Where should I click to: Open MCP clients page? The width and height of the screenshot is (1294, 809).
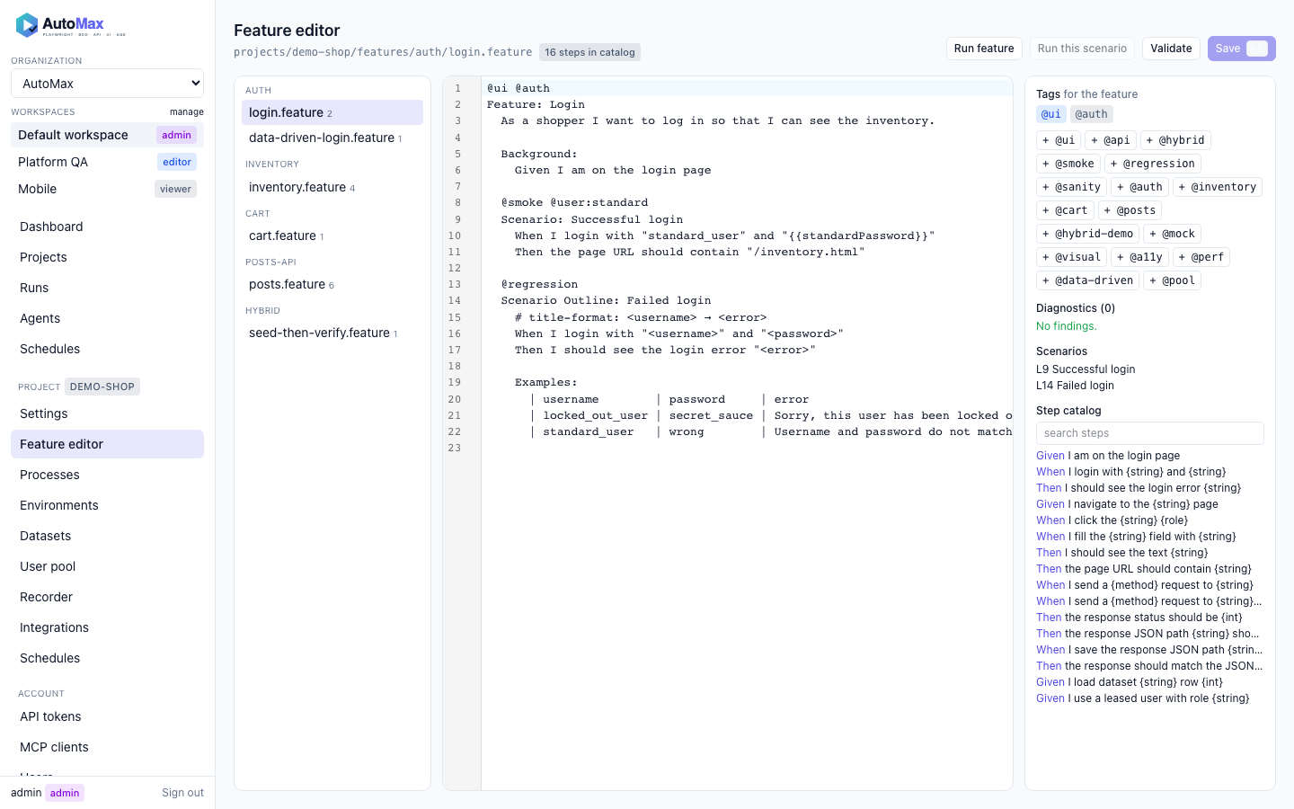tap(107, 747)
